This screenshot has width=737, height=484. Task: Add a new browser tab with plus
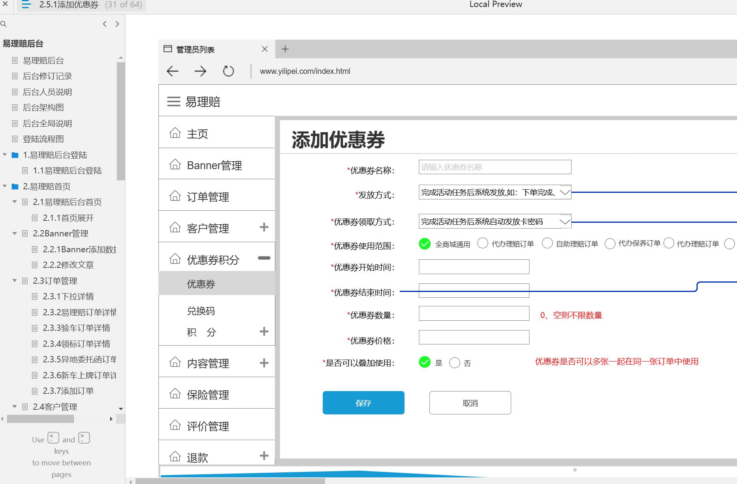pyautogui.click(x=285, y=49)
